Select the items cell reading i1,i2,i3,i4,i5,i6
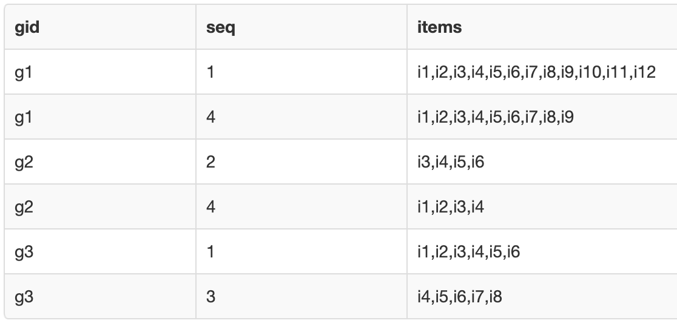This screenshot has width=677, height=323. point(468,252)
